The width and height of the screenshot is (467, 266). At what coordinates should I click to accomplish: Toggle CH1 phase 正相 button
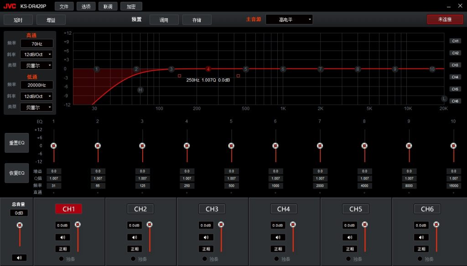[62, 249]
